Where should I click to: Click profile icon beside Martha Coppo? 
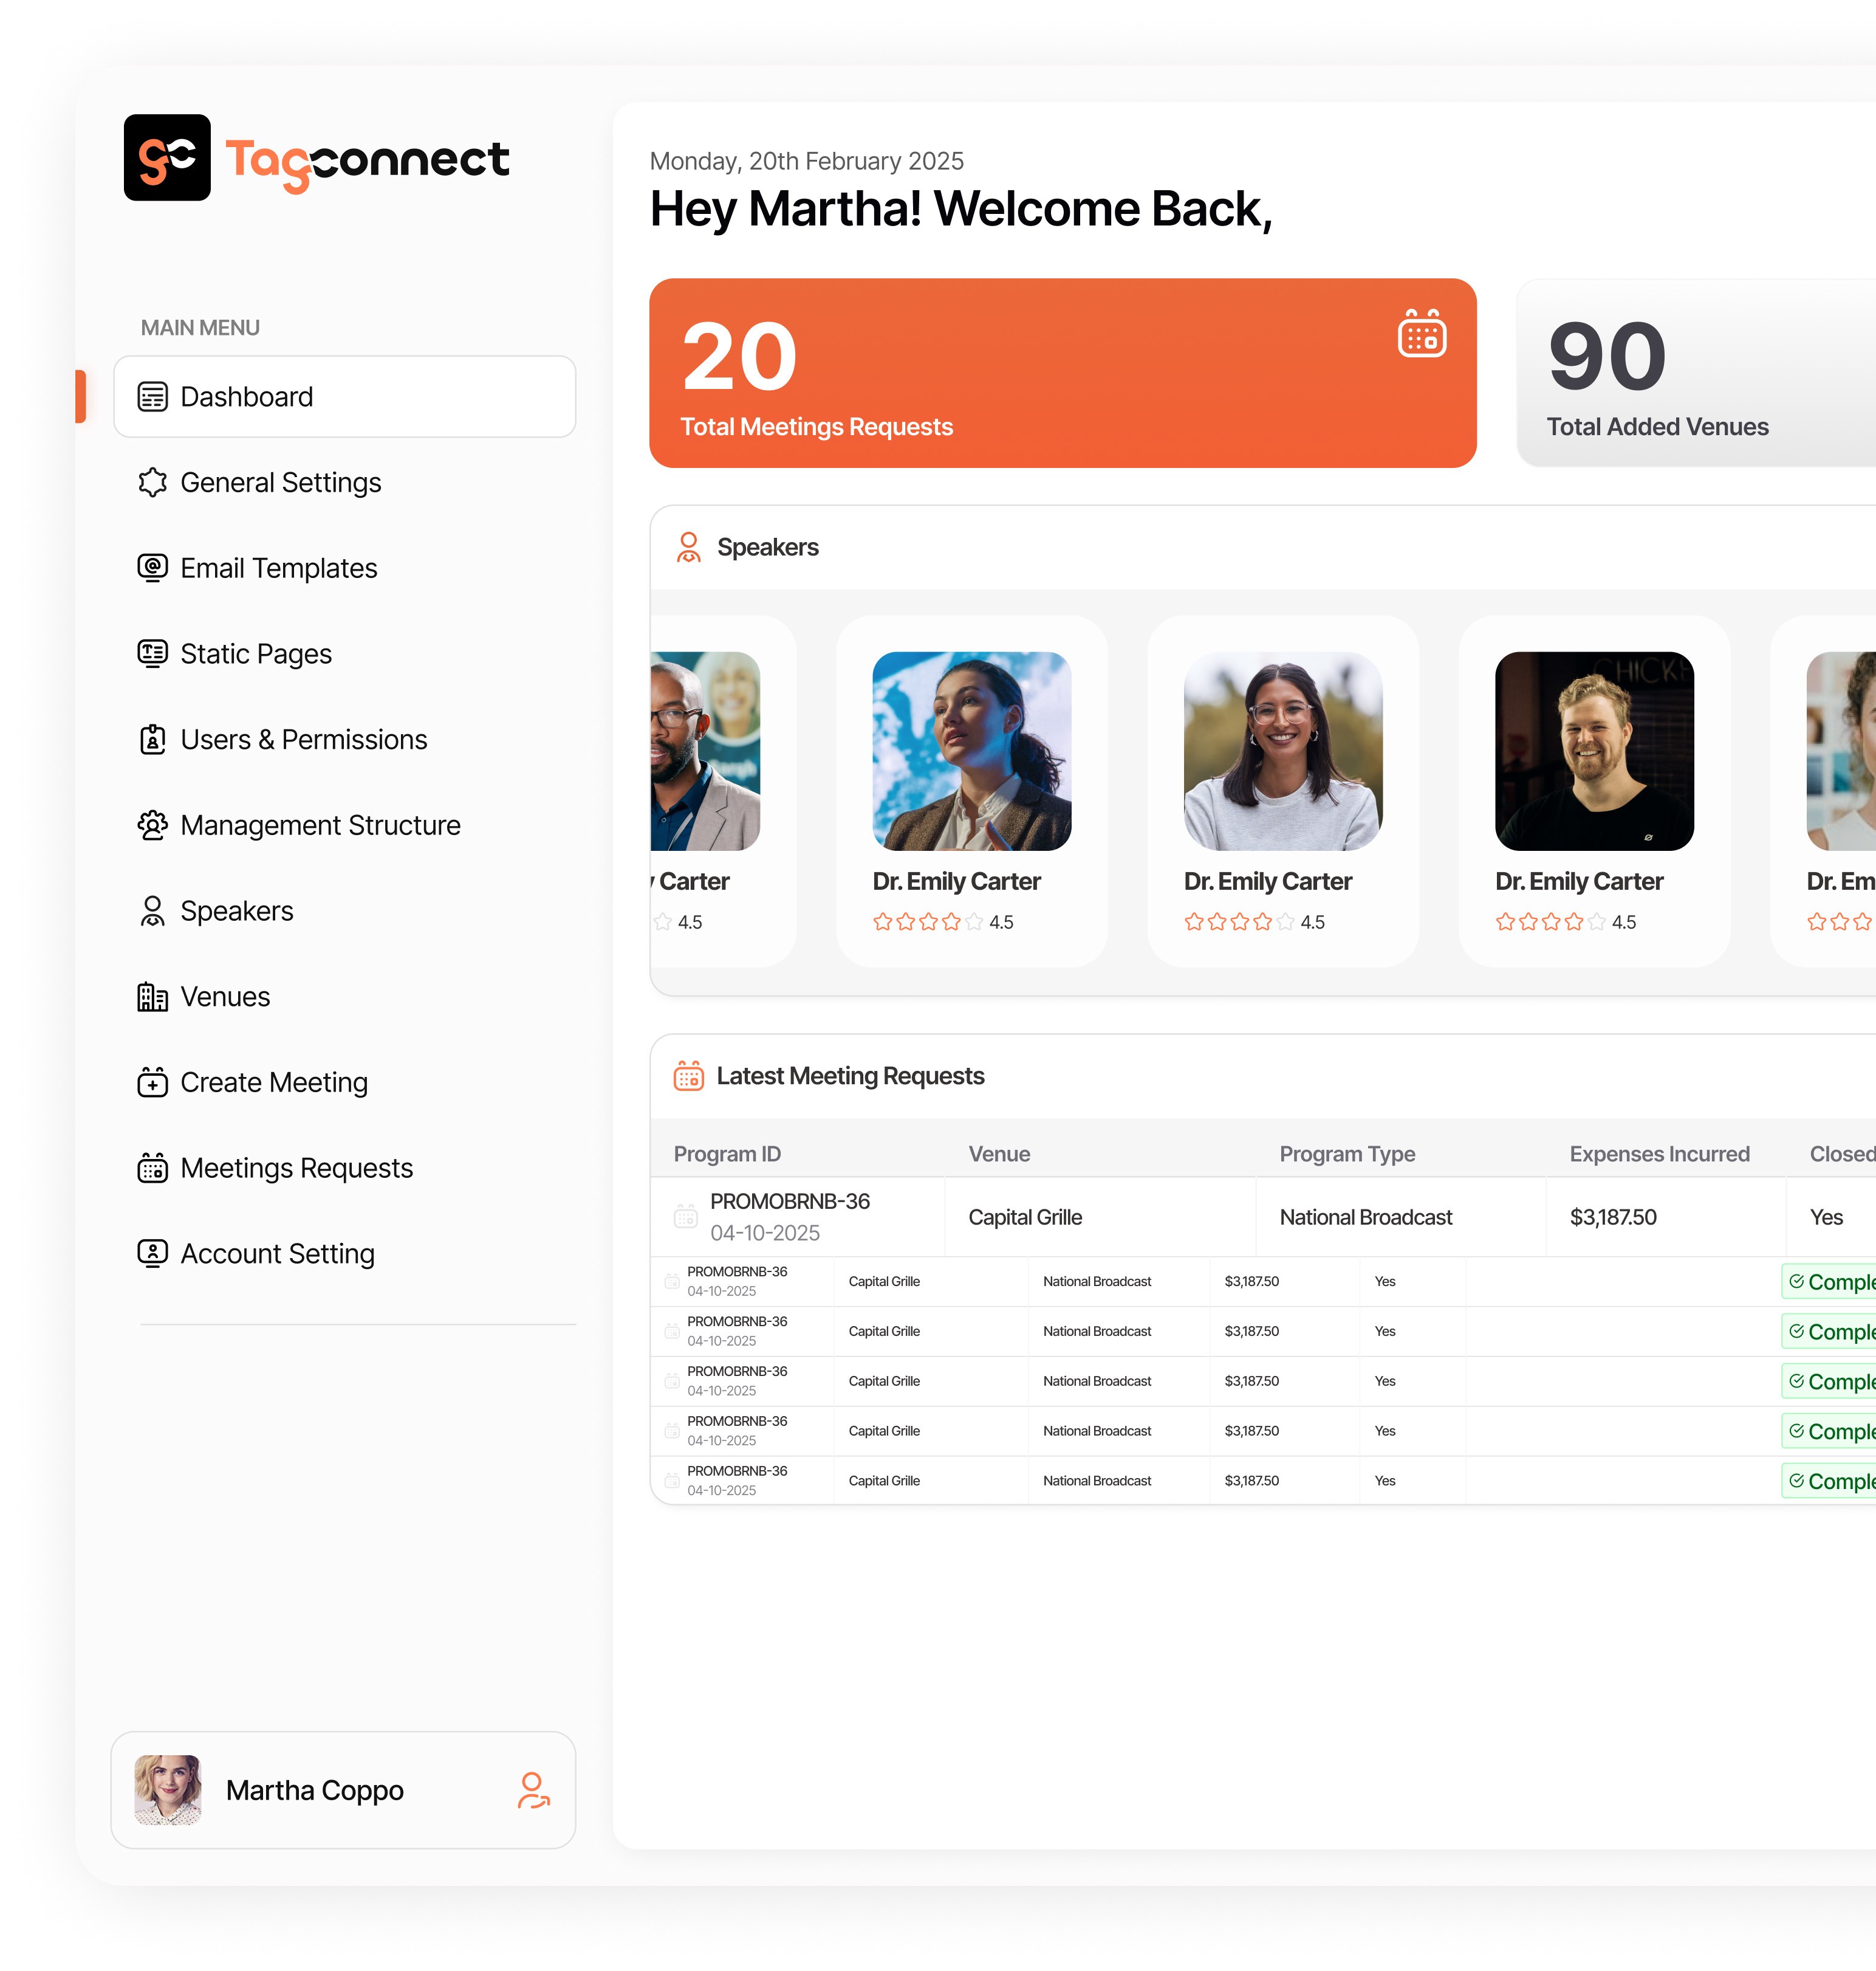[x=533, y=1790]
